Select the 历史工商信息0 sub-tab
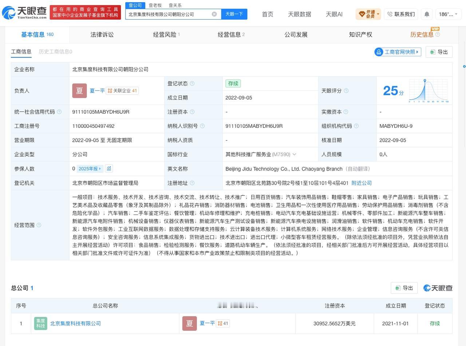Image resolution: width=466 pixels, height=346 pixels. pos(55,52)
